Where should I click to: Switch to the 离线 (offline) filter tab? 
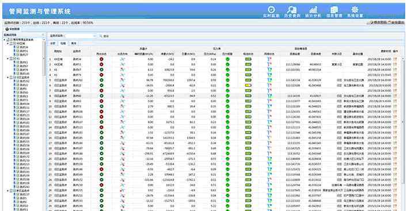click(74, 43)
